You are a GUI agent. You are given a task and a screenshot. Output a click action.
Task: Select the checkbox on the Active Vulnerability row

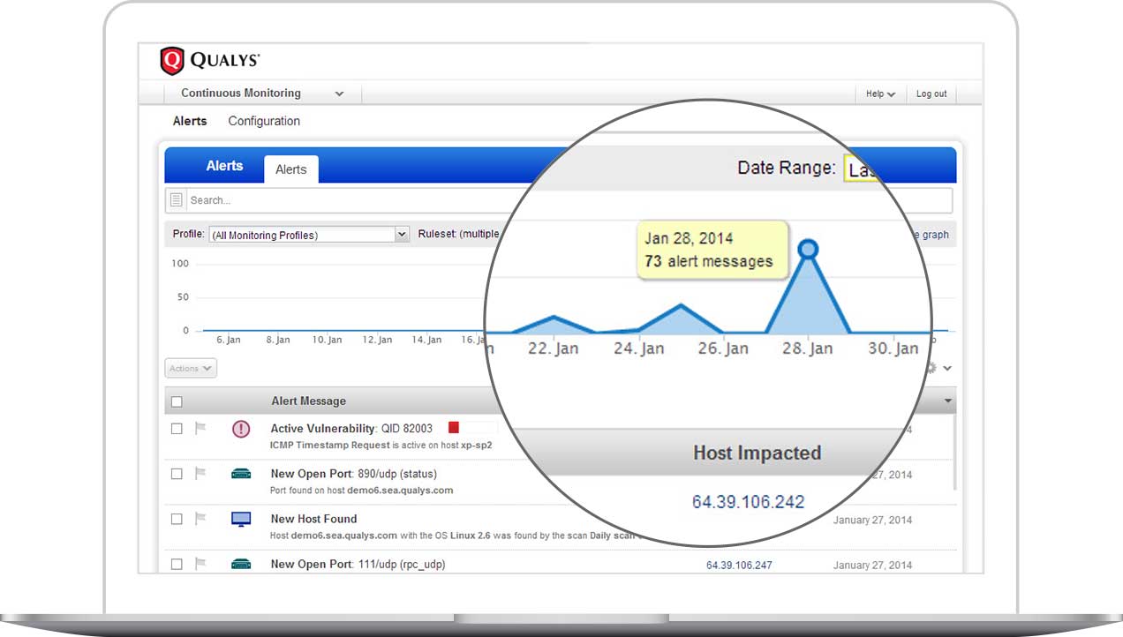click(x=176, y=429)
